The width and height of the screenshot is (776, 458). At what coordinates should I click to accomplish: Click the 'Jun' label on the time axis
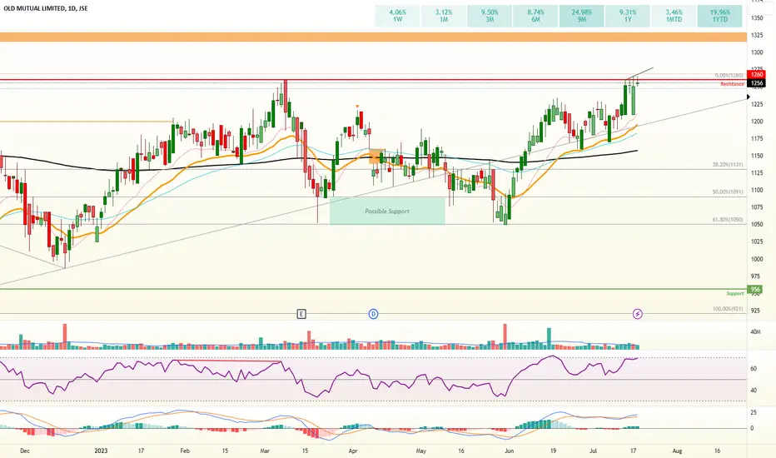pyautogui.click(x=510, y=451)
